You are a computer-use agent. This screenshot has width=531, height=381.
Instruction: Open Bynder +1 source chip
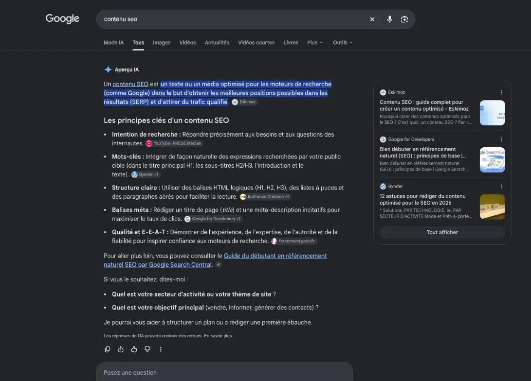(145, 174)
